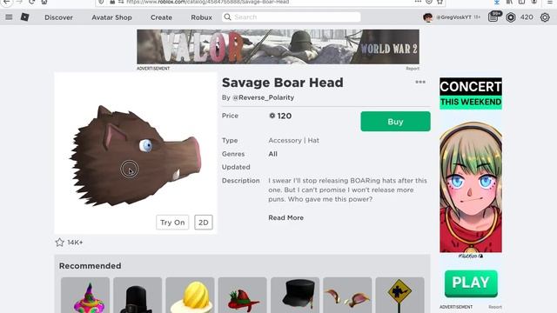Open the Avatar Shop menu item
This screenshot has width=557, height=313.
click(x=111, y=17)
